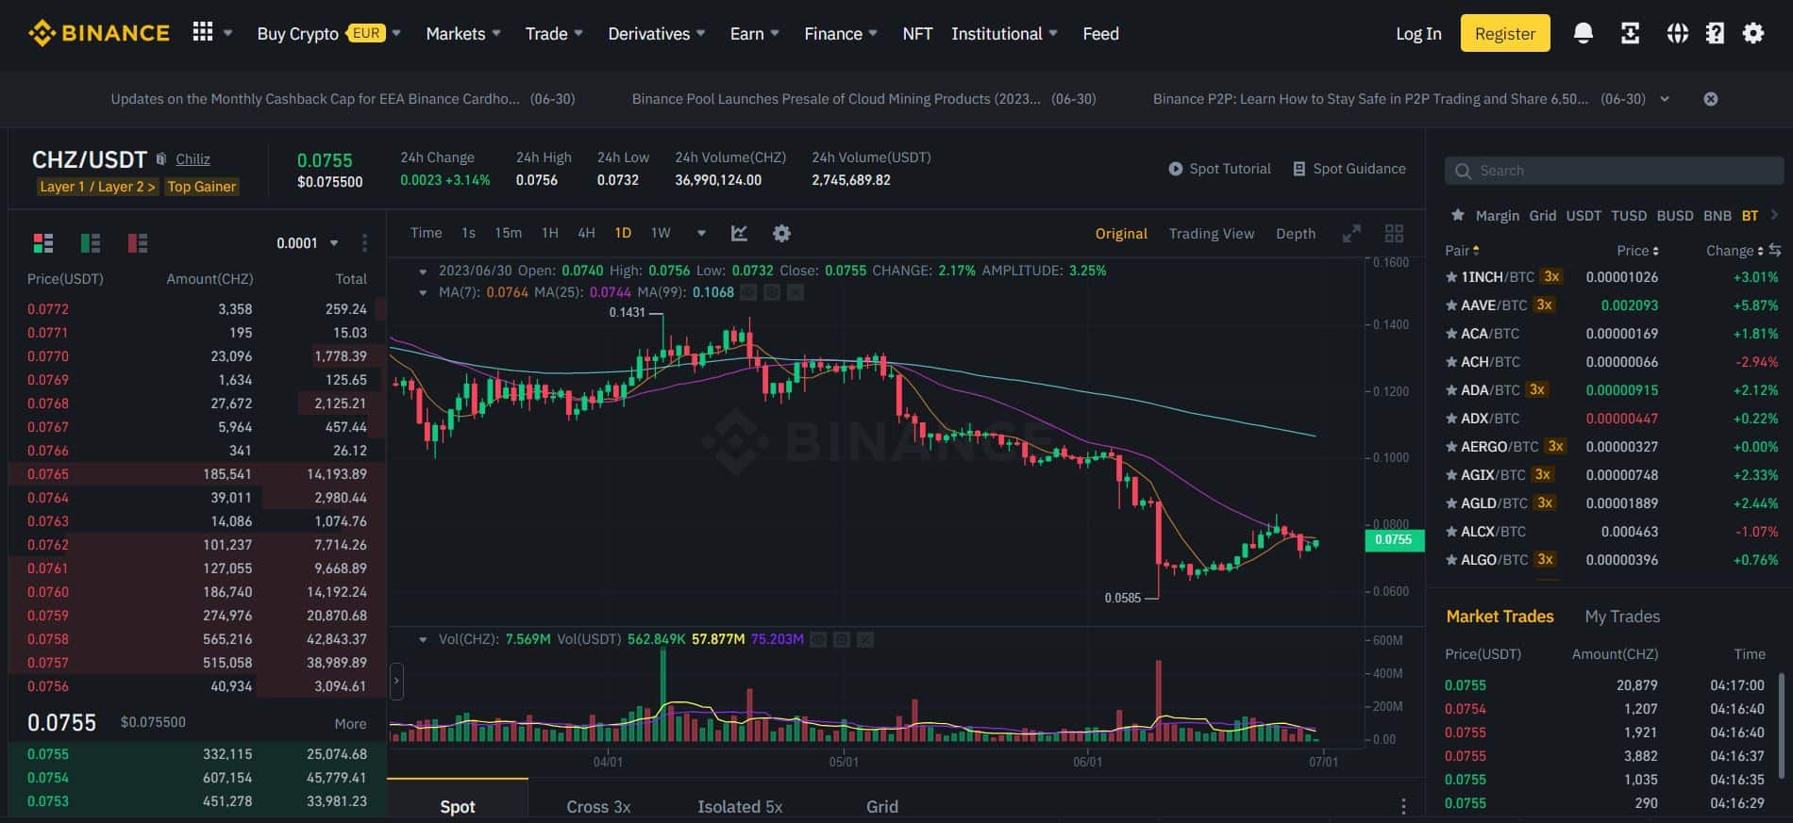
Task: Click the Binance logo
Action: click(99, 33)
